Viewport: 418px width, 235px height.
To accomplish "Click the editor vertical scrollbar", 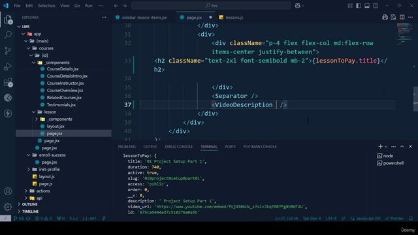I will click(415, 99).
